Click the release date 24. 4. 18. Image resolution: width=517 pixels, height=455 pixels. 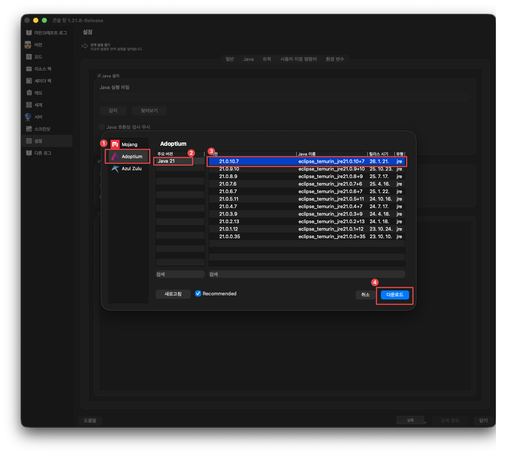pos(380,214)
